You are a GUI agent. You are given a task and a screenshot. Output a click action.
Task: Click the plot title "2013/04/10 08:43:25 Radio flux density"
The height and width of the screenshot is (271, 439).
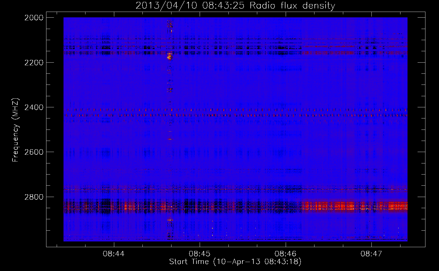click(235, 5)
